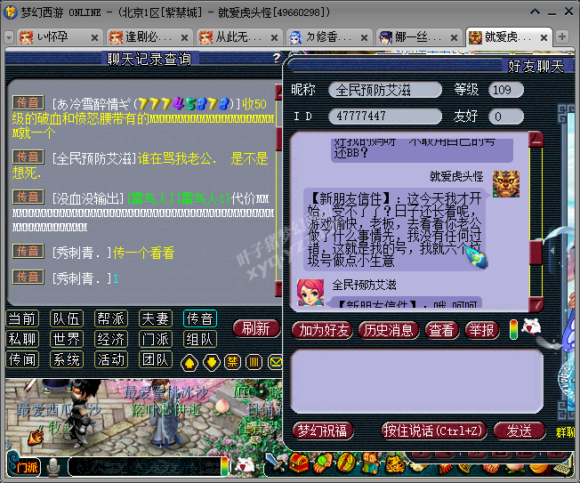Click the friend chat message input box
Screen dimensions: 580x483
(x=416, y=381)
